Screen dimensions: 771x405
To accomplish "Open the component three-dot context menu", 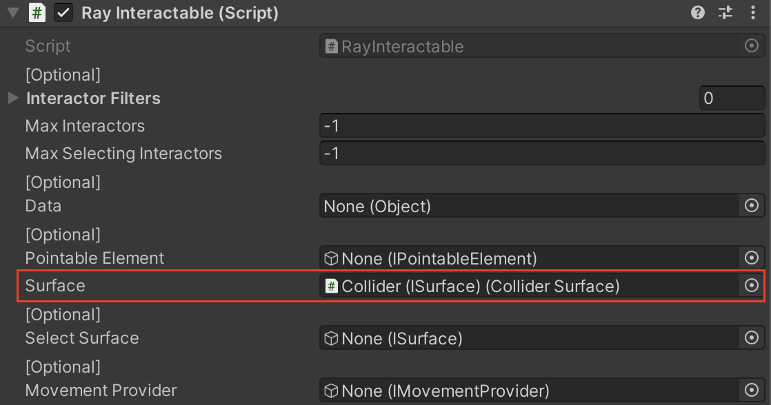I will click(752, 12).
